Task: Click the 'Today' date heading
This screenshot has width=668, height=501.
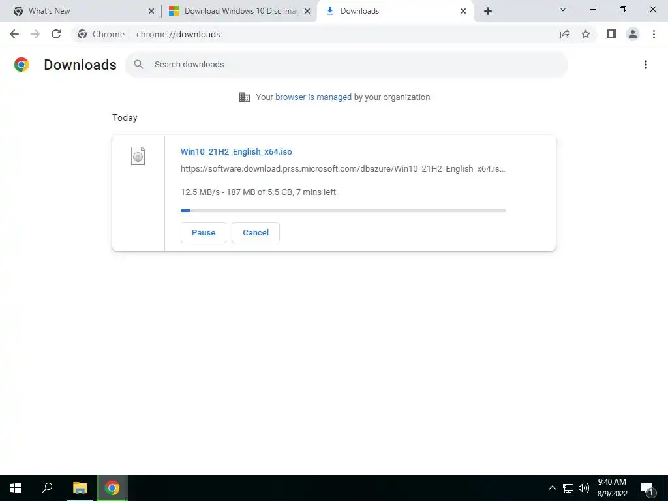Action: pyautogui.click(x=125, y=117)
